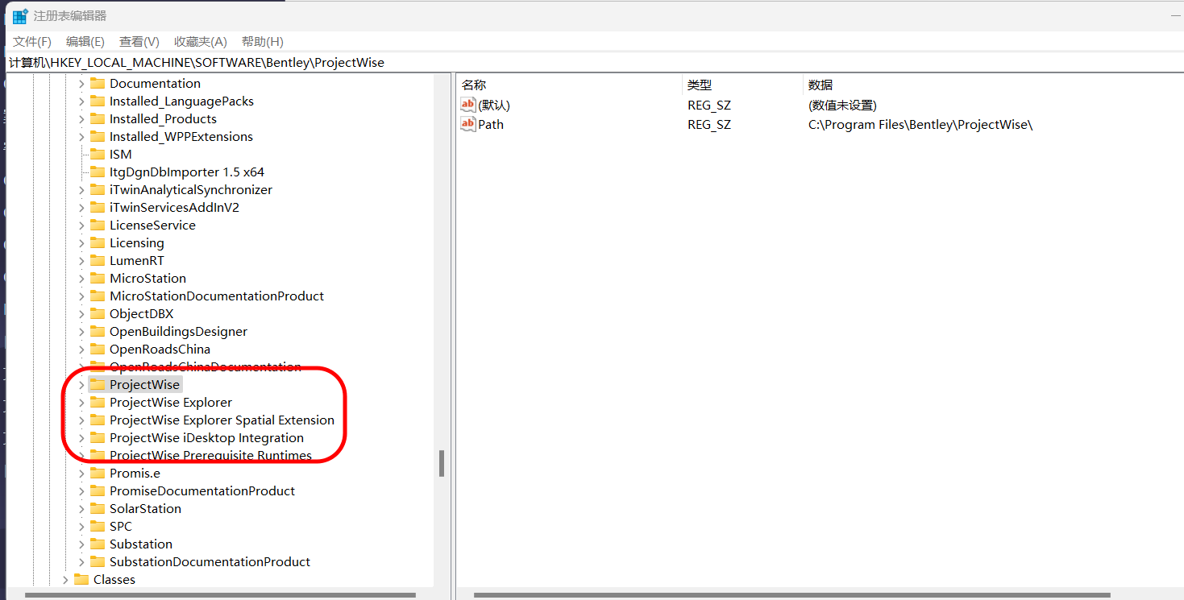Click the (数值未设置) data cell

click(x=842, y=105)
